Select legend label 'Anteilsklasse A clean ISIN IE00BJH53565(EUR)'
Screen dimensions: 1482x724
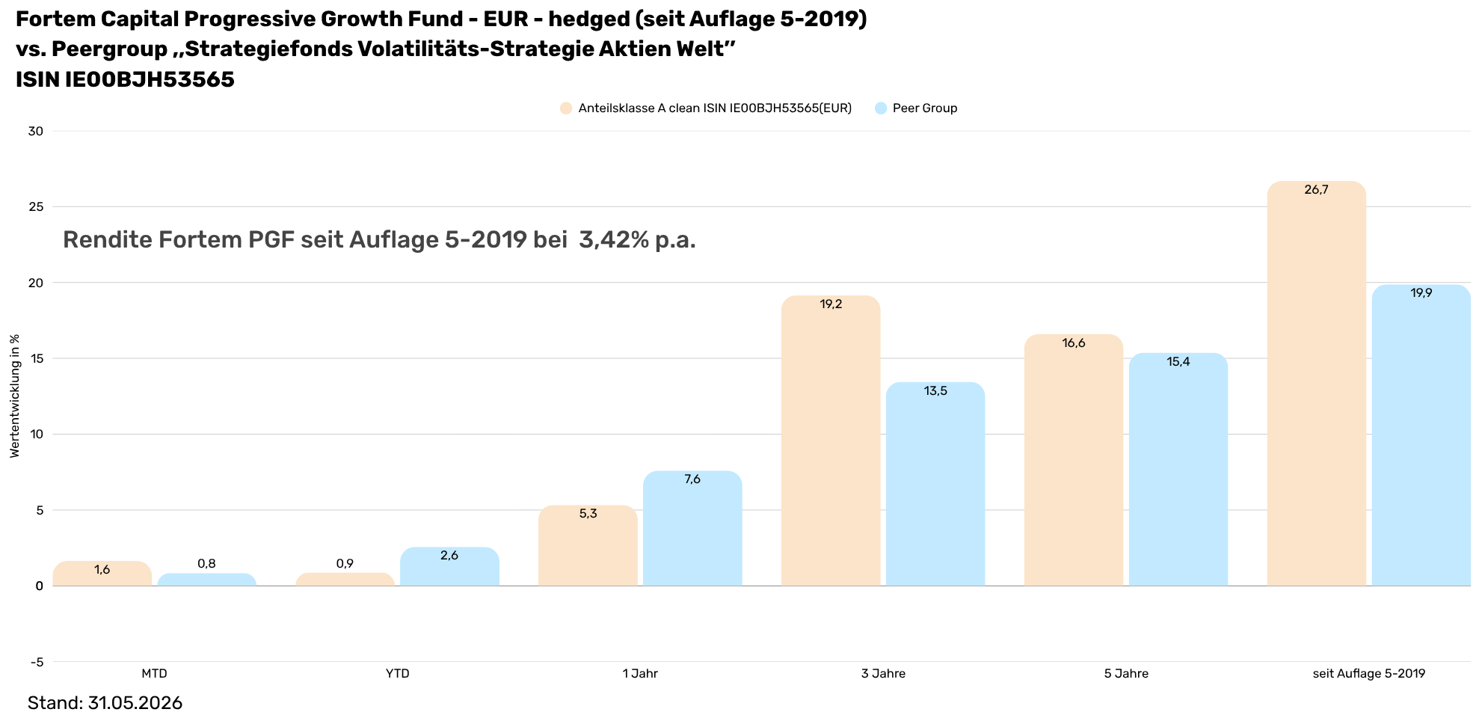click(715, 108)
